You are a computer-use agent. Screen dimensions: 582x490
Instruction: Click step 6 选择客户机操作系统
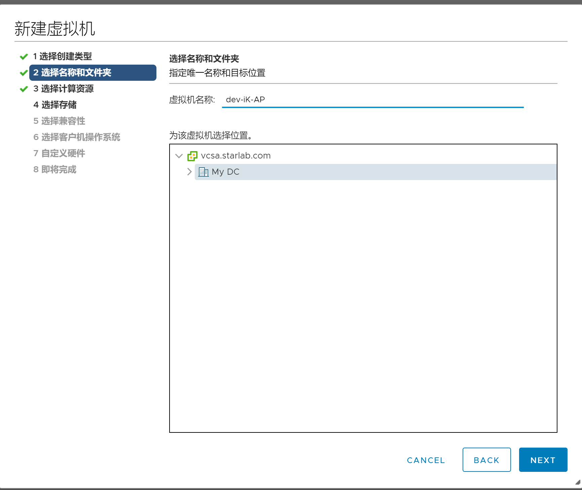point(77,137)
